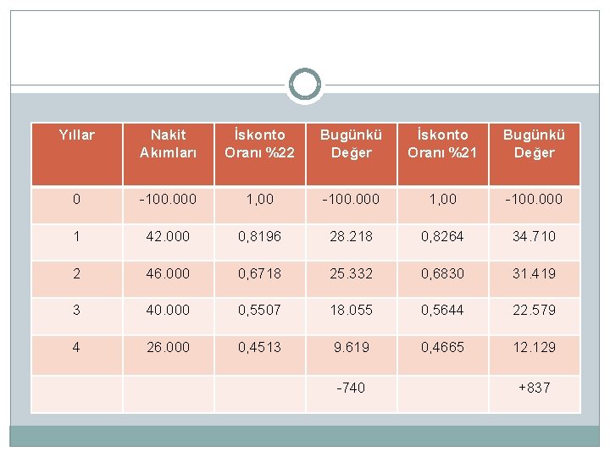Click 'Bugünkü Değer' header following the %21 column
The height and width of the screenshot is (457, 610).
point(534,154)
